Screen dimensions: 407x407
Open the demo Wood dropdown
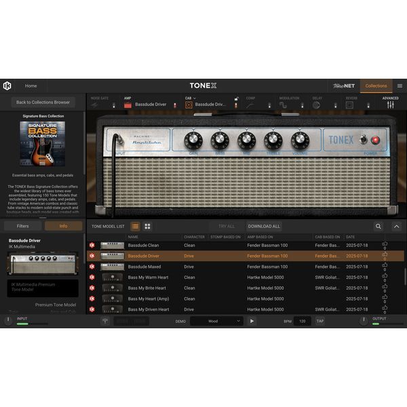pyautogui.click(x=216, y=321)
